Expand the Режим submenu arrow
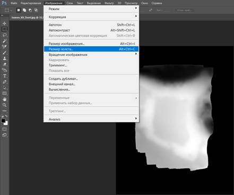 click(x=136, y=8)
